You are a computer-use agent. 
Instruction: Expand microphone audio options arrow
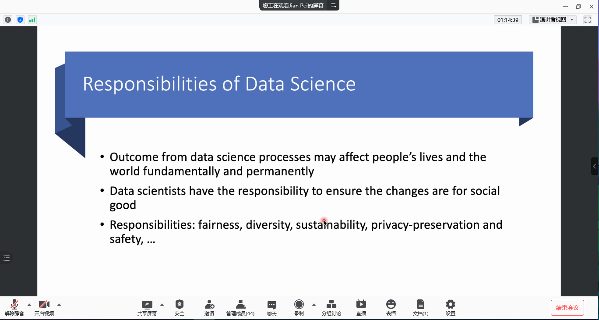(29, 305)
